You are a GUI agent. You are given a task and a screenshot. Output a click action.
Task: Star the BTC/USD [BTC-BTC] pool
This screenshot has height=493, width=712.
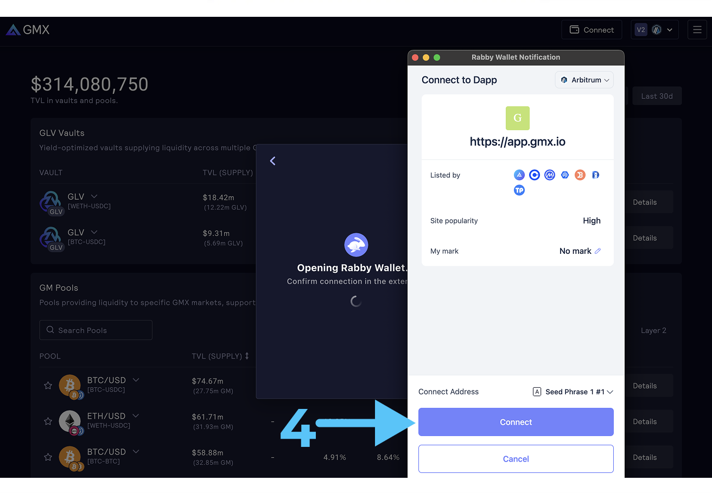[x=48, y=457]
